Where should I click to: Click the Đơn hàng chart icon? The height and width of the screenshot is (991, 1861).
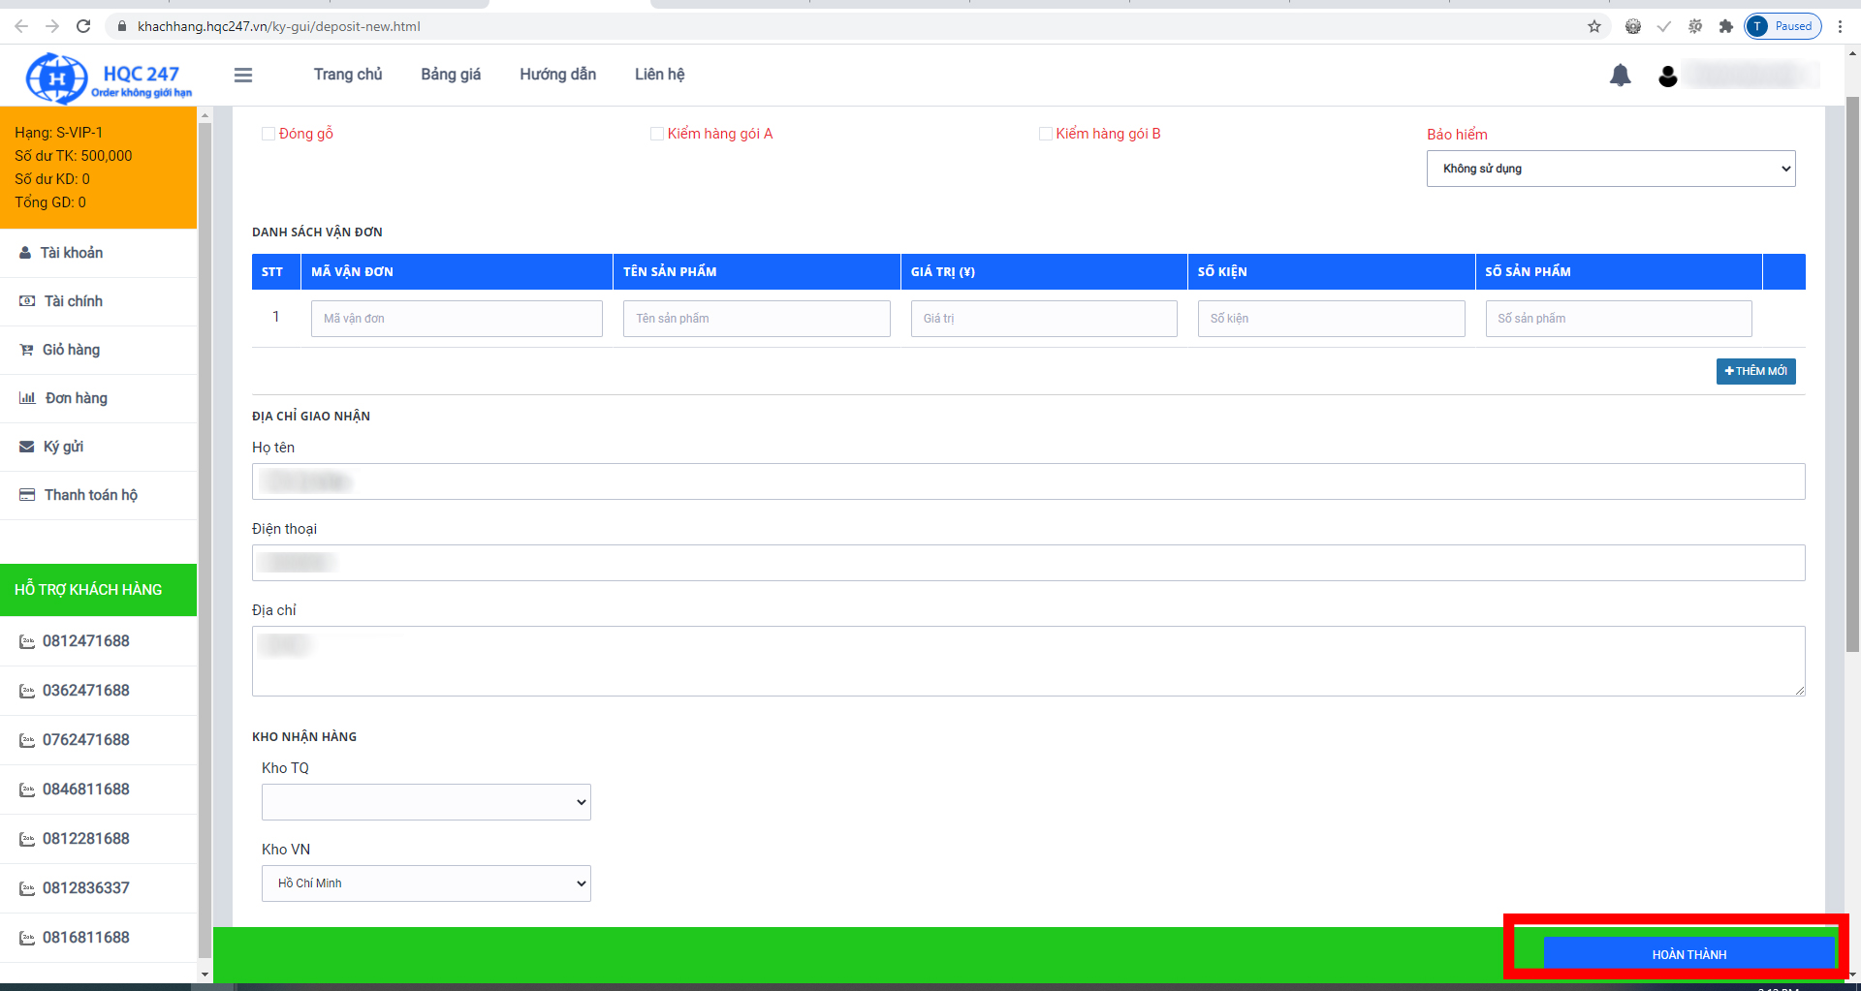click(27, 398)
